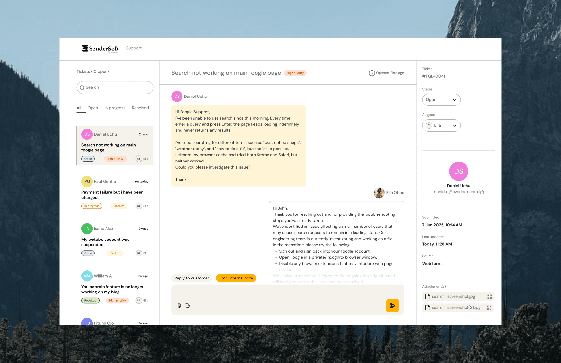Expand search_screenshot(2).jpg attachment preview
This screenshot has width=561, height=363.
[489, 308]
